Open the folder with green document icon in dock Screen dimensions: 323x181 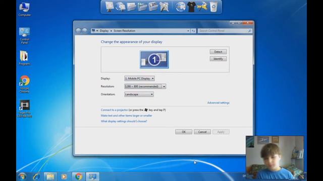(x=142, y=7)
